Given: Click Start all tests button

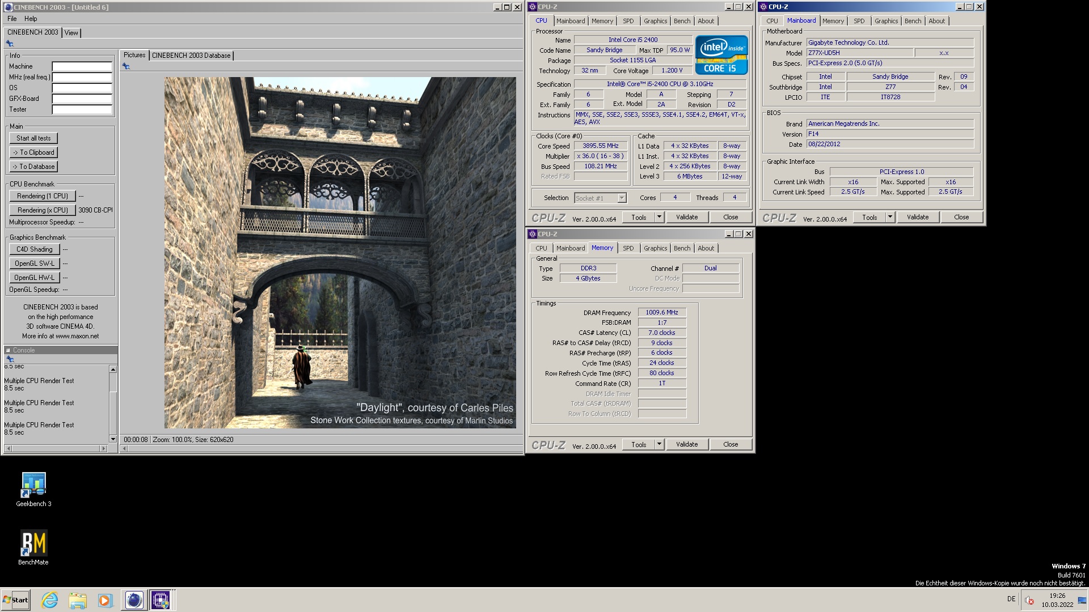Looking at the screenshot, I should pos(33,138).
